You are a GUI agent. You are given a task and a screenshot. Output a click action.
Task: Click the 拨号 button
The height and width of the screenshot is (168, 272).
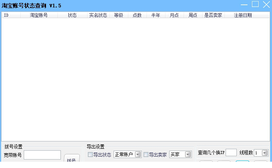[x=72, y=158]
